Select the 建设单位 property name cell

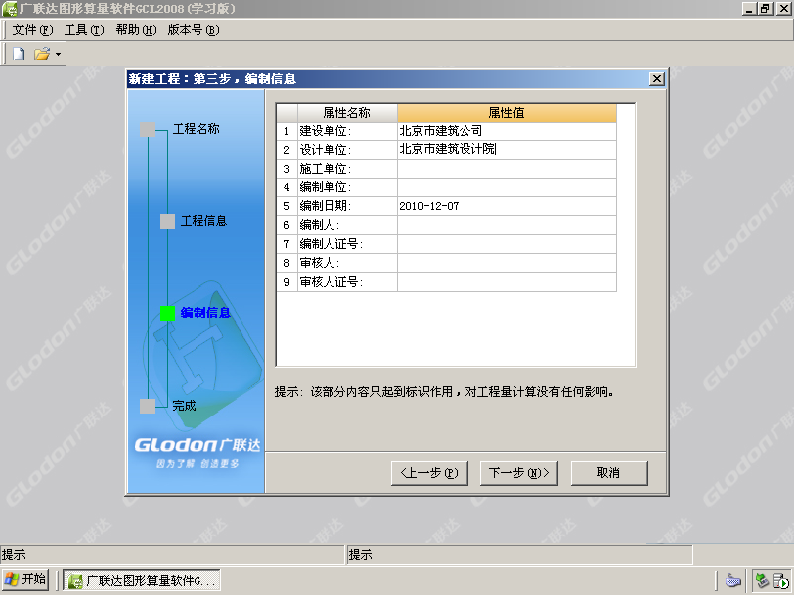[346, 131]
